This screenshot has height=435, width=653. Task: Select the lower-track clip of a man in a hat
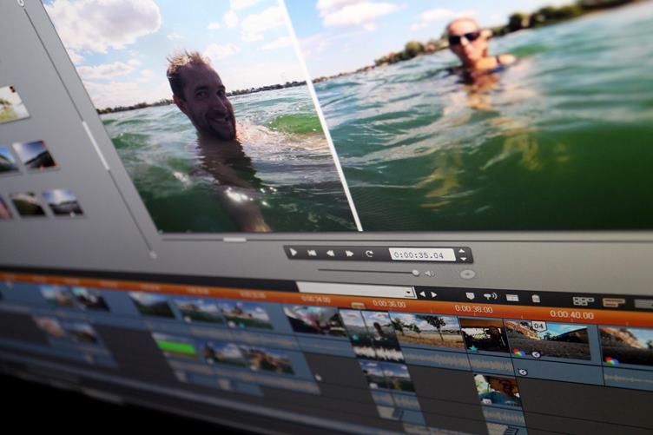tap(498, 389)
